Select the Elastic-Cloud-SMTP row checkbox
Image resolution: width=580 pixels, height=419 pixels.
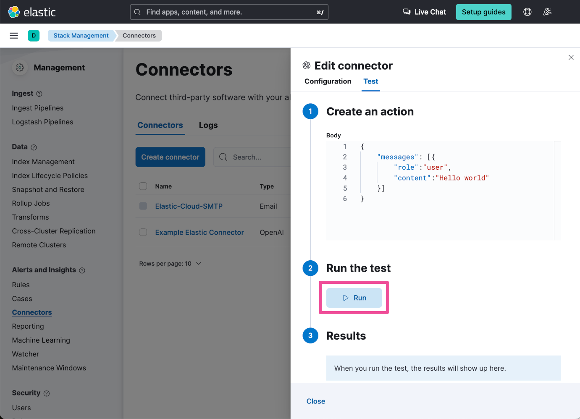(x=143, y=206)
